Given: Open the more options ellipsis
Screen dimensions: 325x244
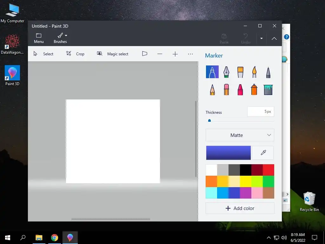Looking at the screenshot, I should (190, 54).
